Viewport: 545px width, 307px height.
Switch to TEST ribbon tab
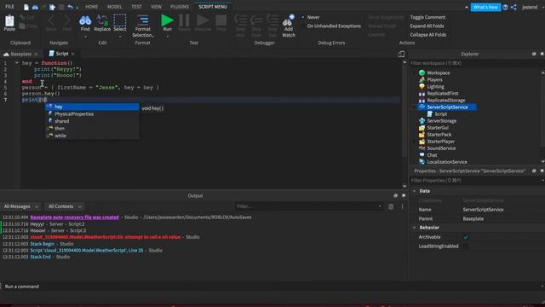tap(136, 7)
